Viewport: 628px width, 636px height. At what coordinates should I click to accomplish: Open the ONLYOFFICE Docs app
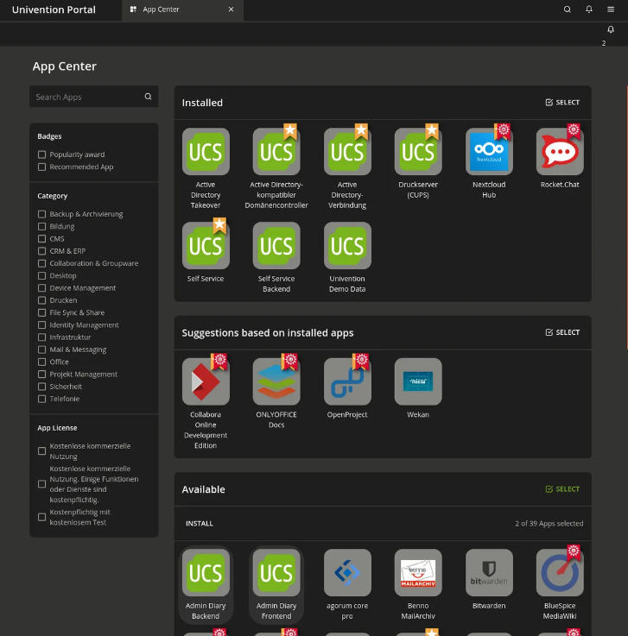pyautogui.click(x=276, y=381)
